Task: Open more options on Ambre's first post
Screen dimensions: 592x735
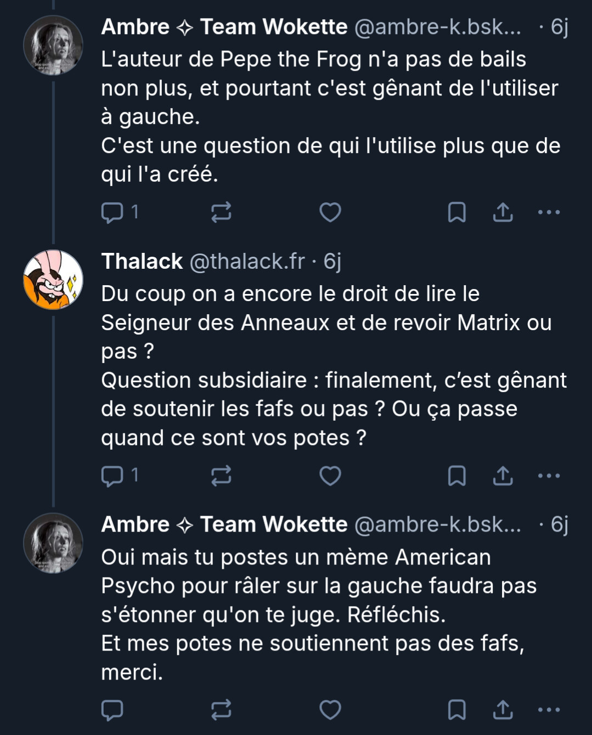Action: pyautogui.click(x=549, y=212)
